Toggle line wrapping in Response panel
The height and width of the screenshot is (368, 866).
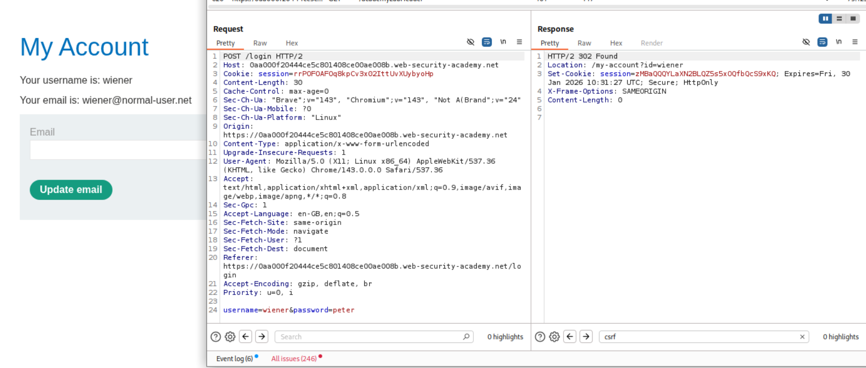pos(822,42)
